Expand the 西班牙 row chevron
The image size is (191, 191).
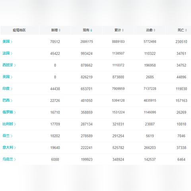[x=15, y=65]
